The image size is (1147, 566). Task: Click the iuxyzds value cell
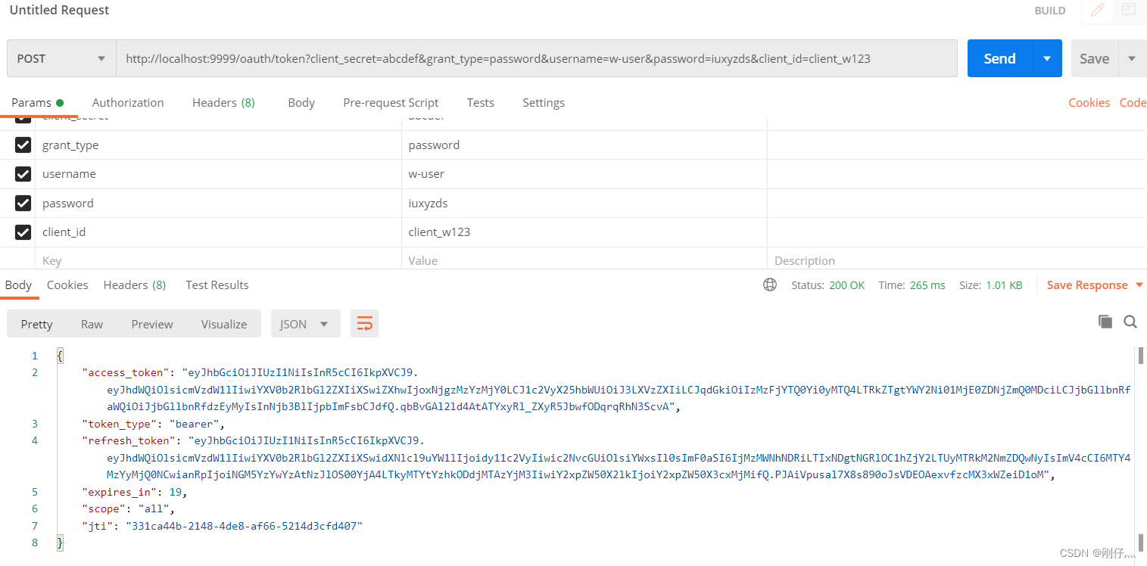[584, 203]
